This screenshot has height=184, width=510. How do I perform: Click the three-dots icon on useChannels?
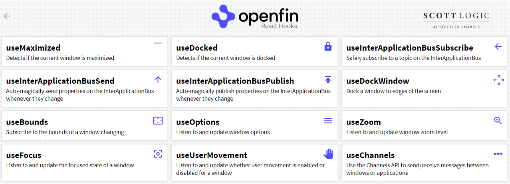pyautogui.click(x=498, y=154)
